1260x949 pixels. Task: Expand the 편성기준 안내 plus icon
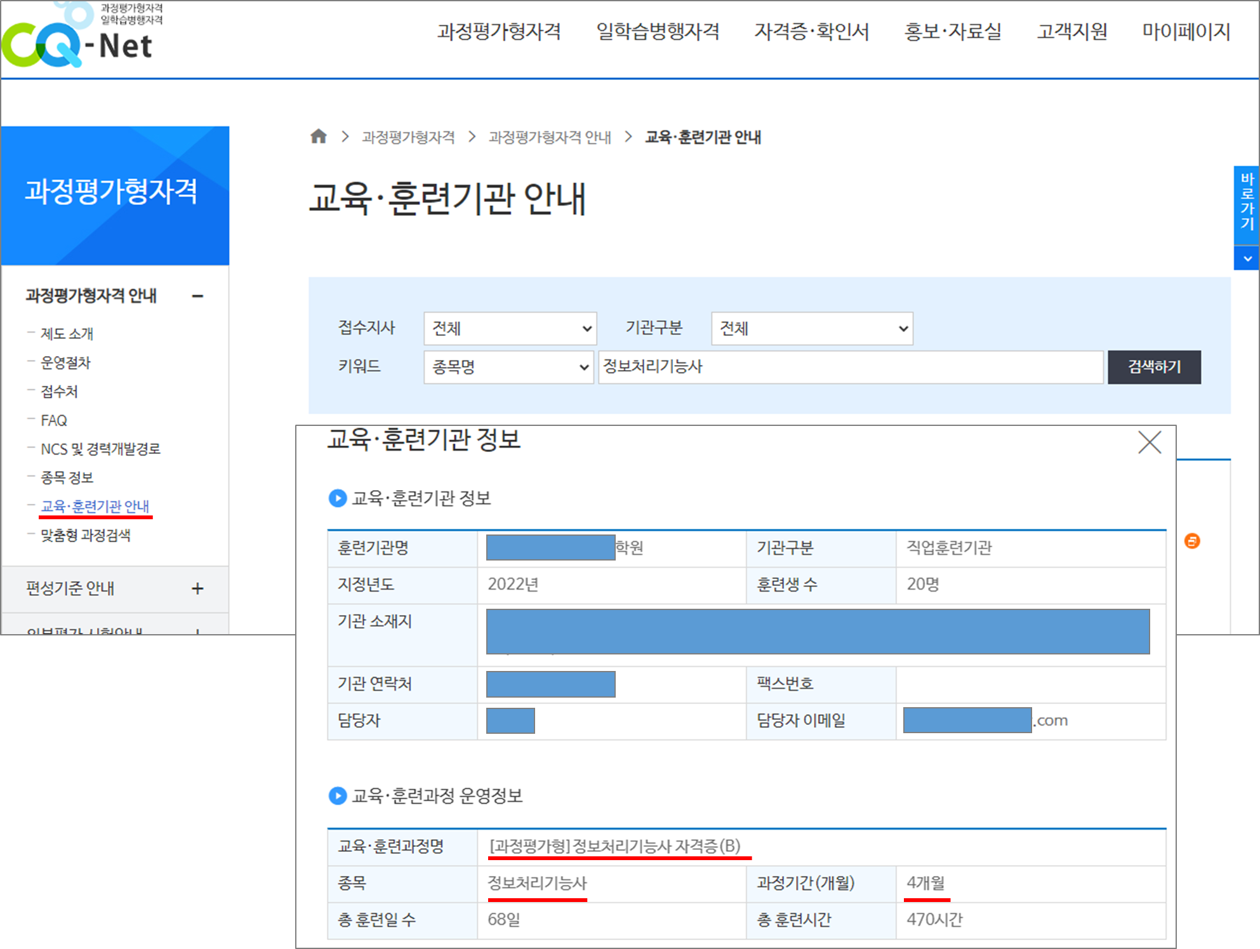(197, 588)
